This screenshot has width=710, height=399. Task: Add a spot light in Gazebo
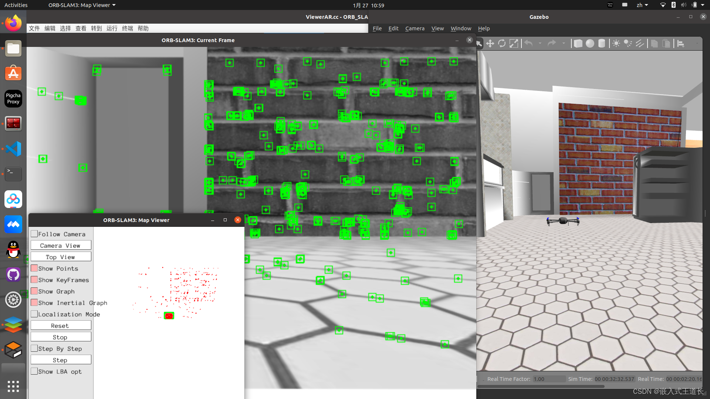pyautogui.click(x=628, y=44)
